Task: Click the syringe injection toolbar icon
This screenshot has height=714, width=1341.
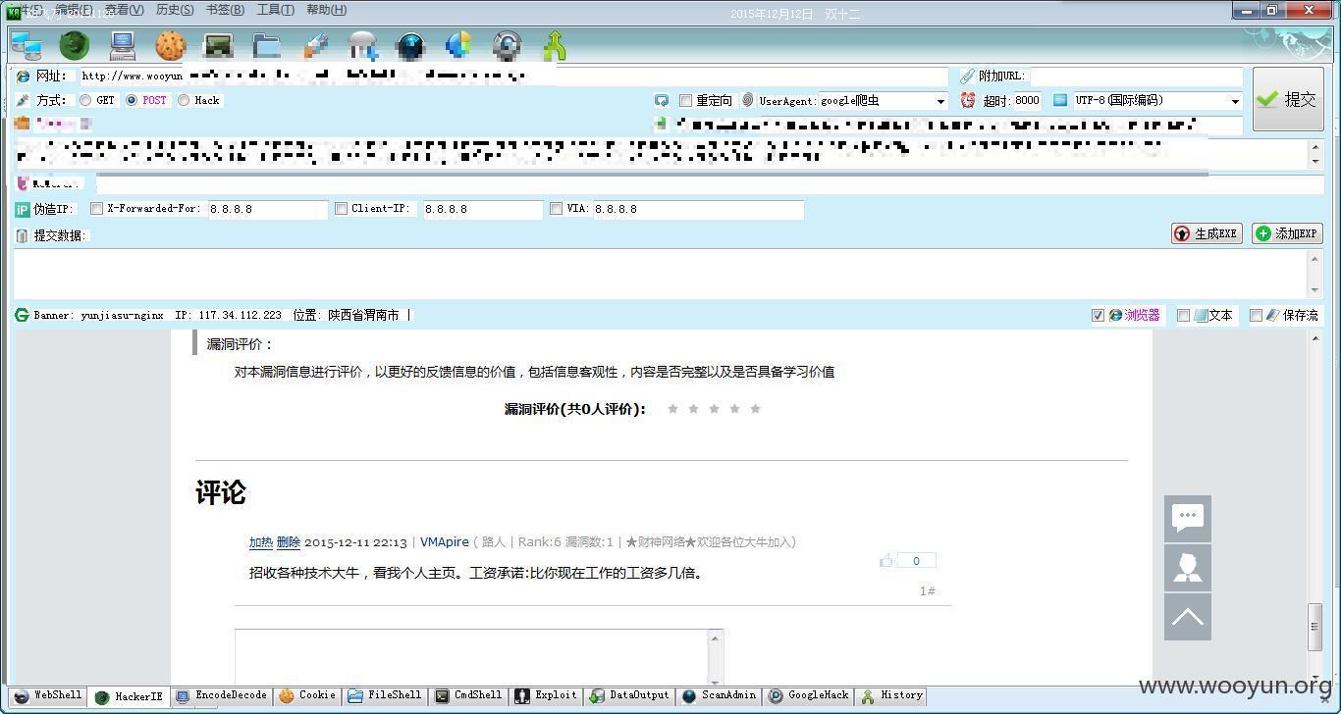Action: pos(315,45)
